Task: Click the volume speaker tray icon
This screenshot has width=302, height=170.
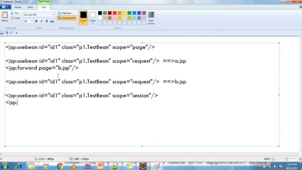Action: pos(275,166)
